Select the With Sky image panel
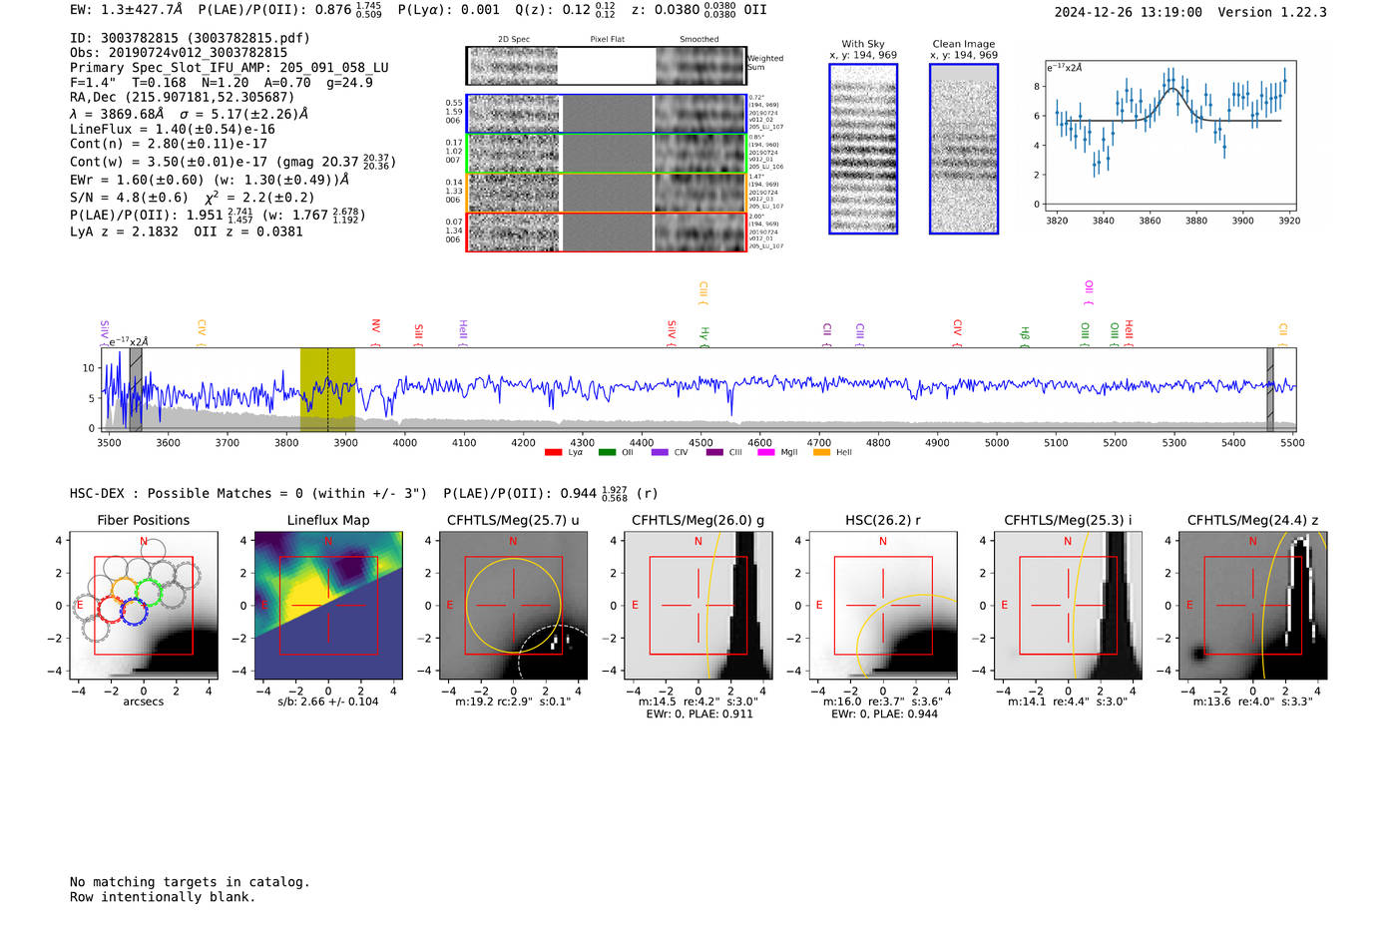Viewport: 1397px width, 951px height. pyautogui.click(x=863, y=149)
